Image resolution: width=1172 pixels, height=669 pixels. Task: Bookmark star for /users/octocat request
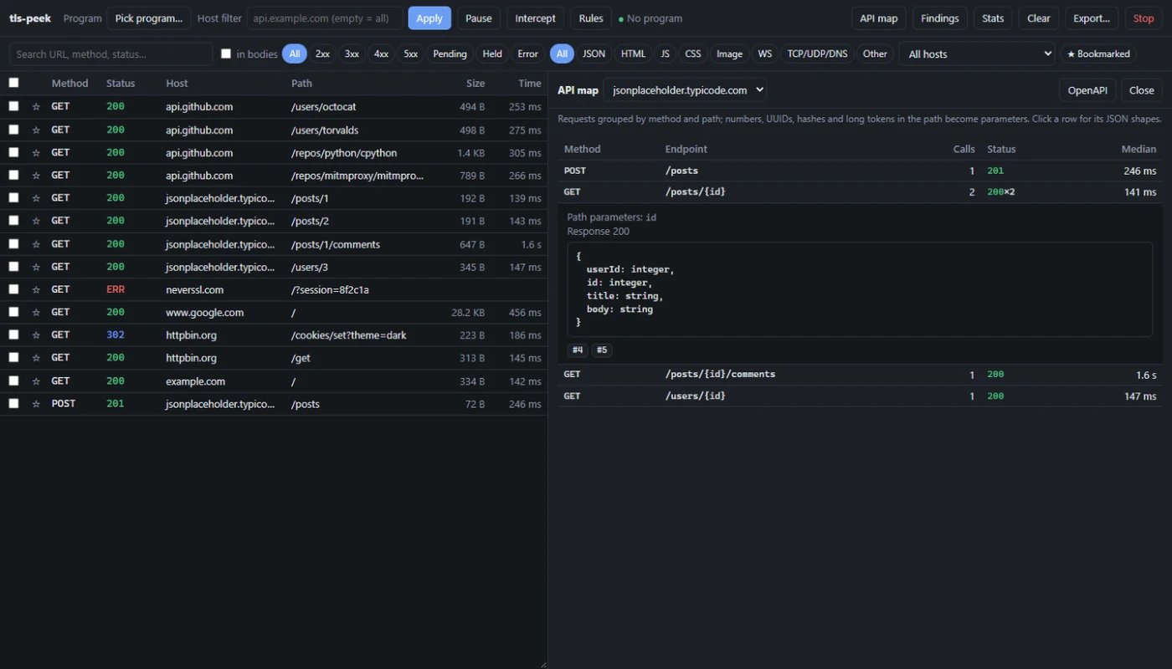(x=36, y=107)
